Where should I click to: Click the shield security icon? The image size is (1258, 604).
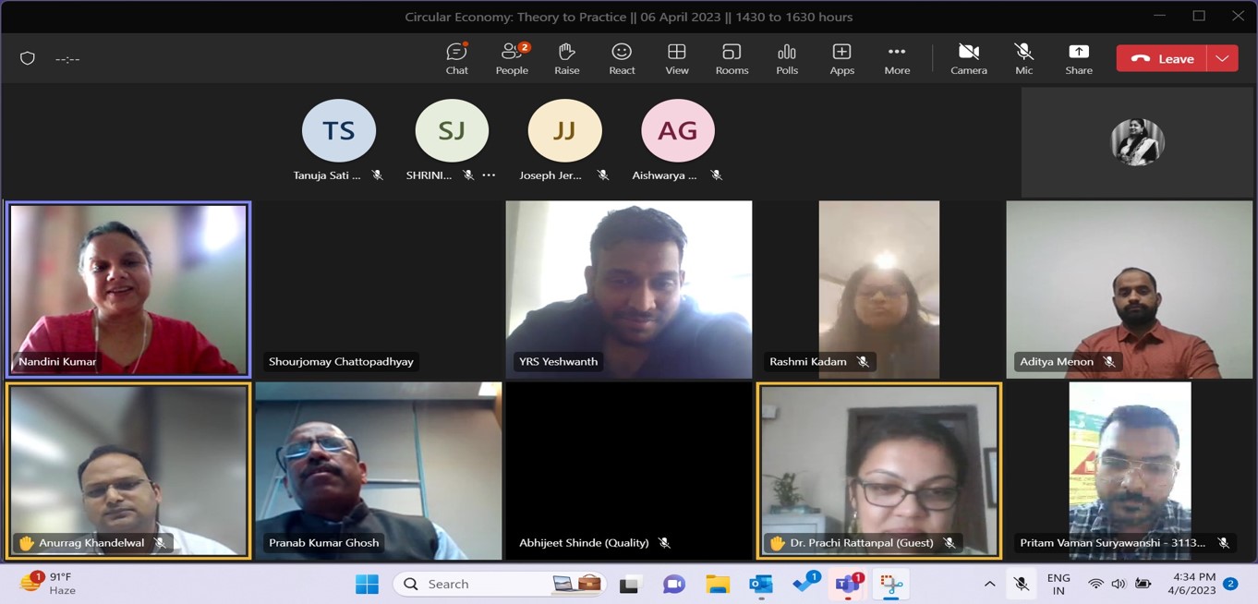(28, 58)
